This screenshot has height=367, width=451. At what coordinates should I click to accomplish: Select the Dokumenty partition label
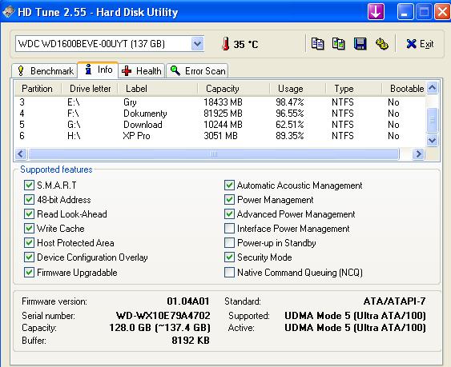145,114
